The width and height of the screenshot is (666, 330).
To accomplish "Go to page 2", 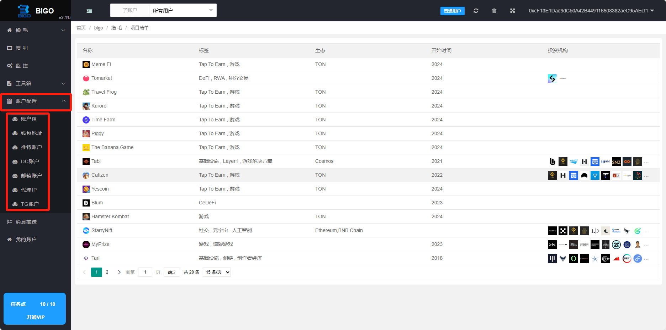I will click(x=107, y=272).
